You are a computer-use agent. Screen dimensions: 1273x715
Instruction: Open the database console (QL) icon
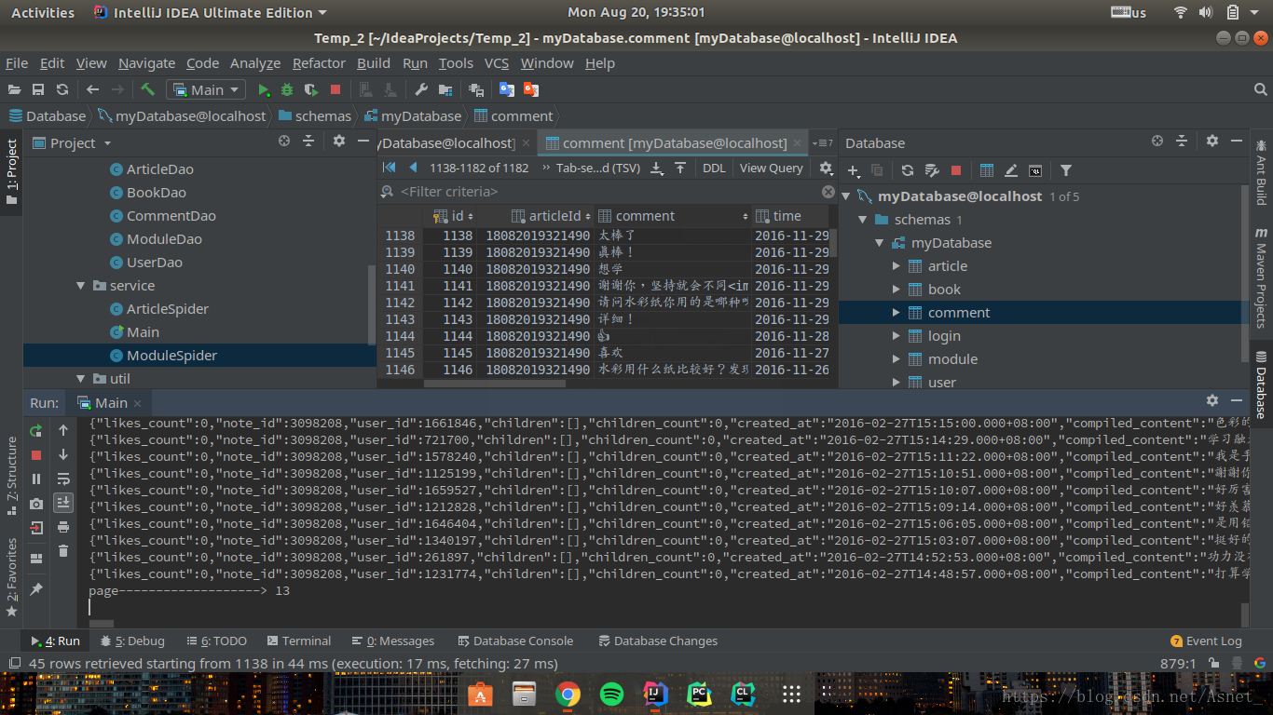[x=1035, y=170]
